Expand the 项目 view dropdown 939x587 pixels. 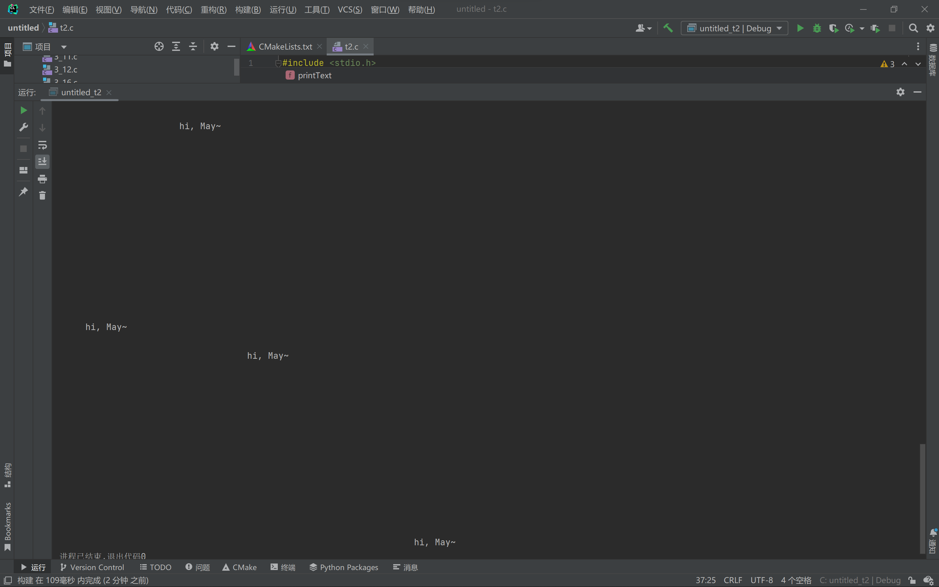(x=64, y=47)
